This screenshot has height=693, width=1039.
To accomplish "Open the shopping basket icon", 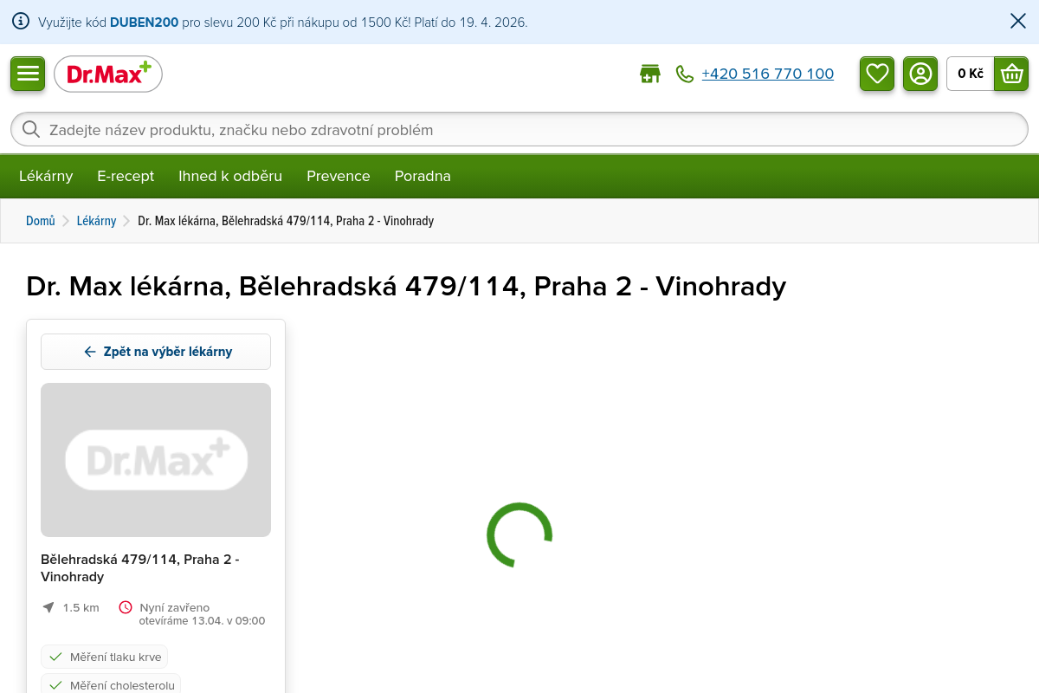I will pos(1011,74).
